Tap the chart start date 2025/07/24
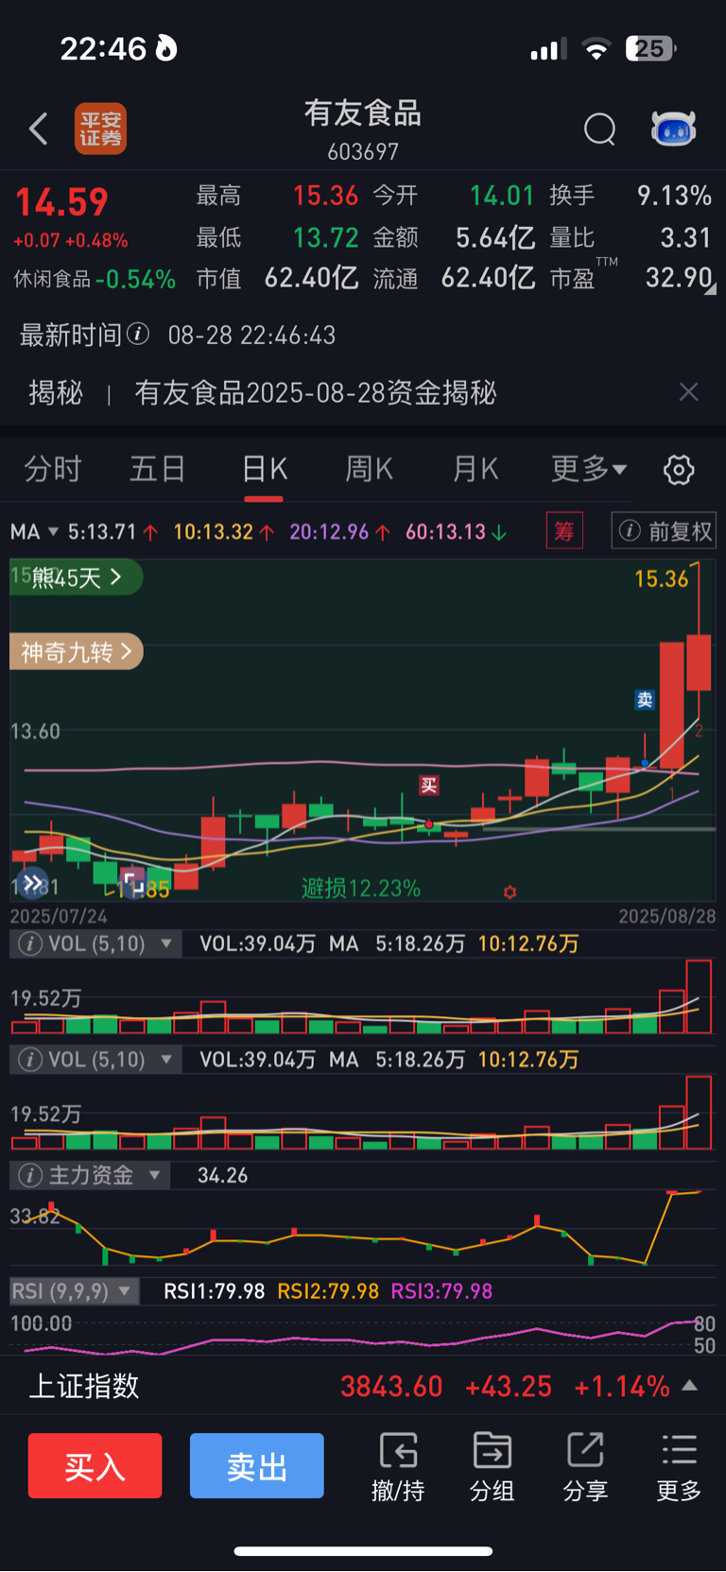The width and height of the screenshot is (726, 1572). 59,916
